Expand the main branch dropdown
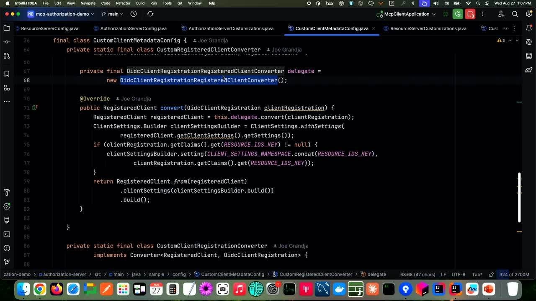536x301 pixels. click(x=113, y=14)
